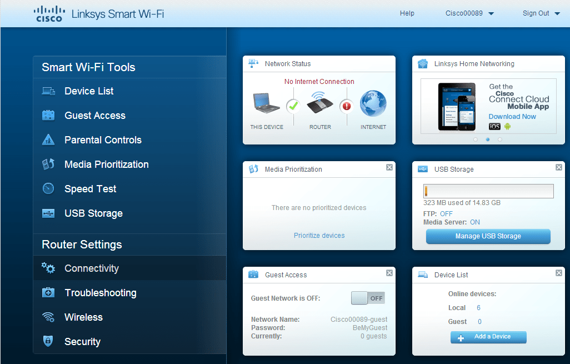
Task: Open the Sign Out dropdown arrow
Action: [557, 13]
